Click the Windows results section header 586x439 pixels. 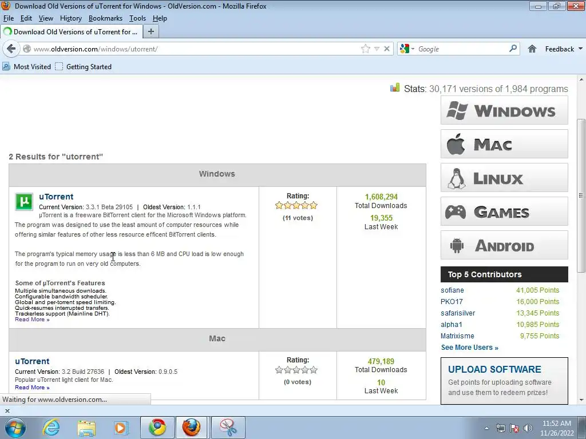pos(217,174)
